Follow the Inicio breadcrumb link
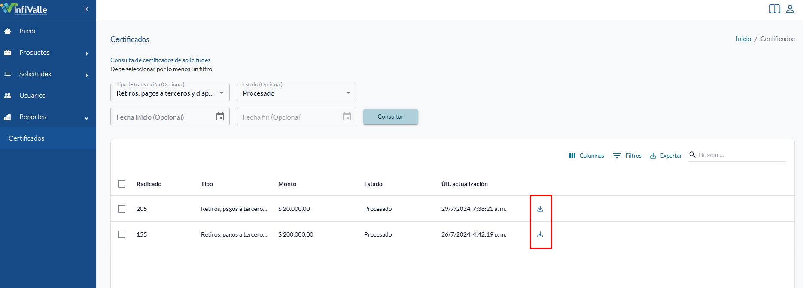The image size is (803, 288). pos(743,39)
